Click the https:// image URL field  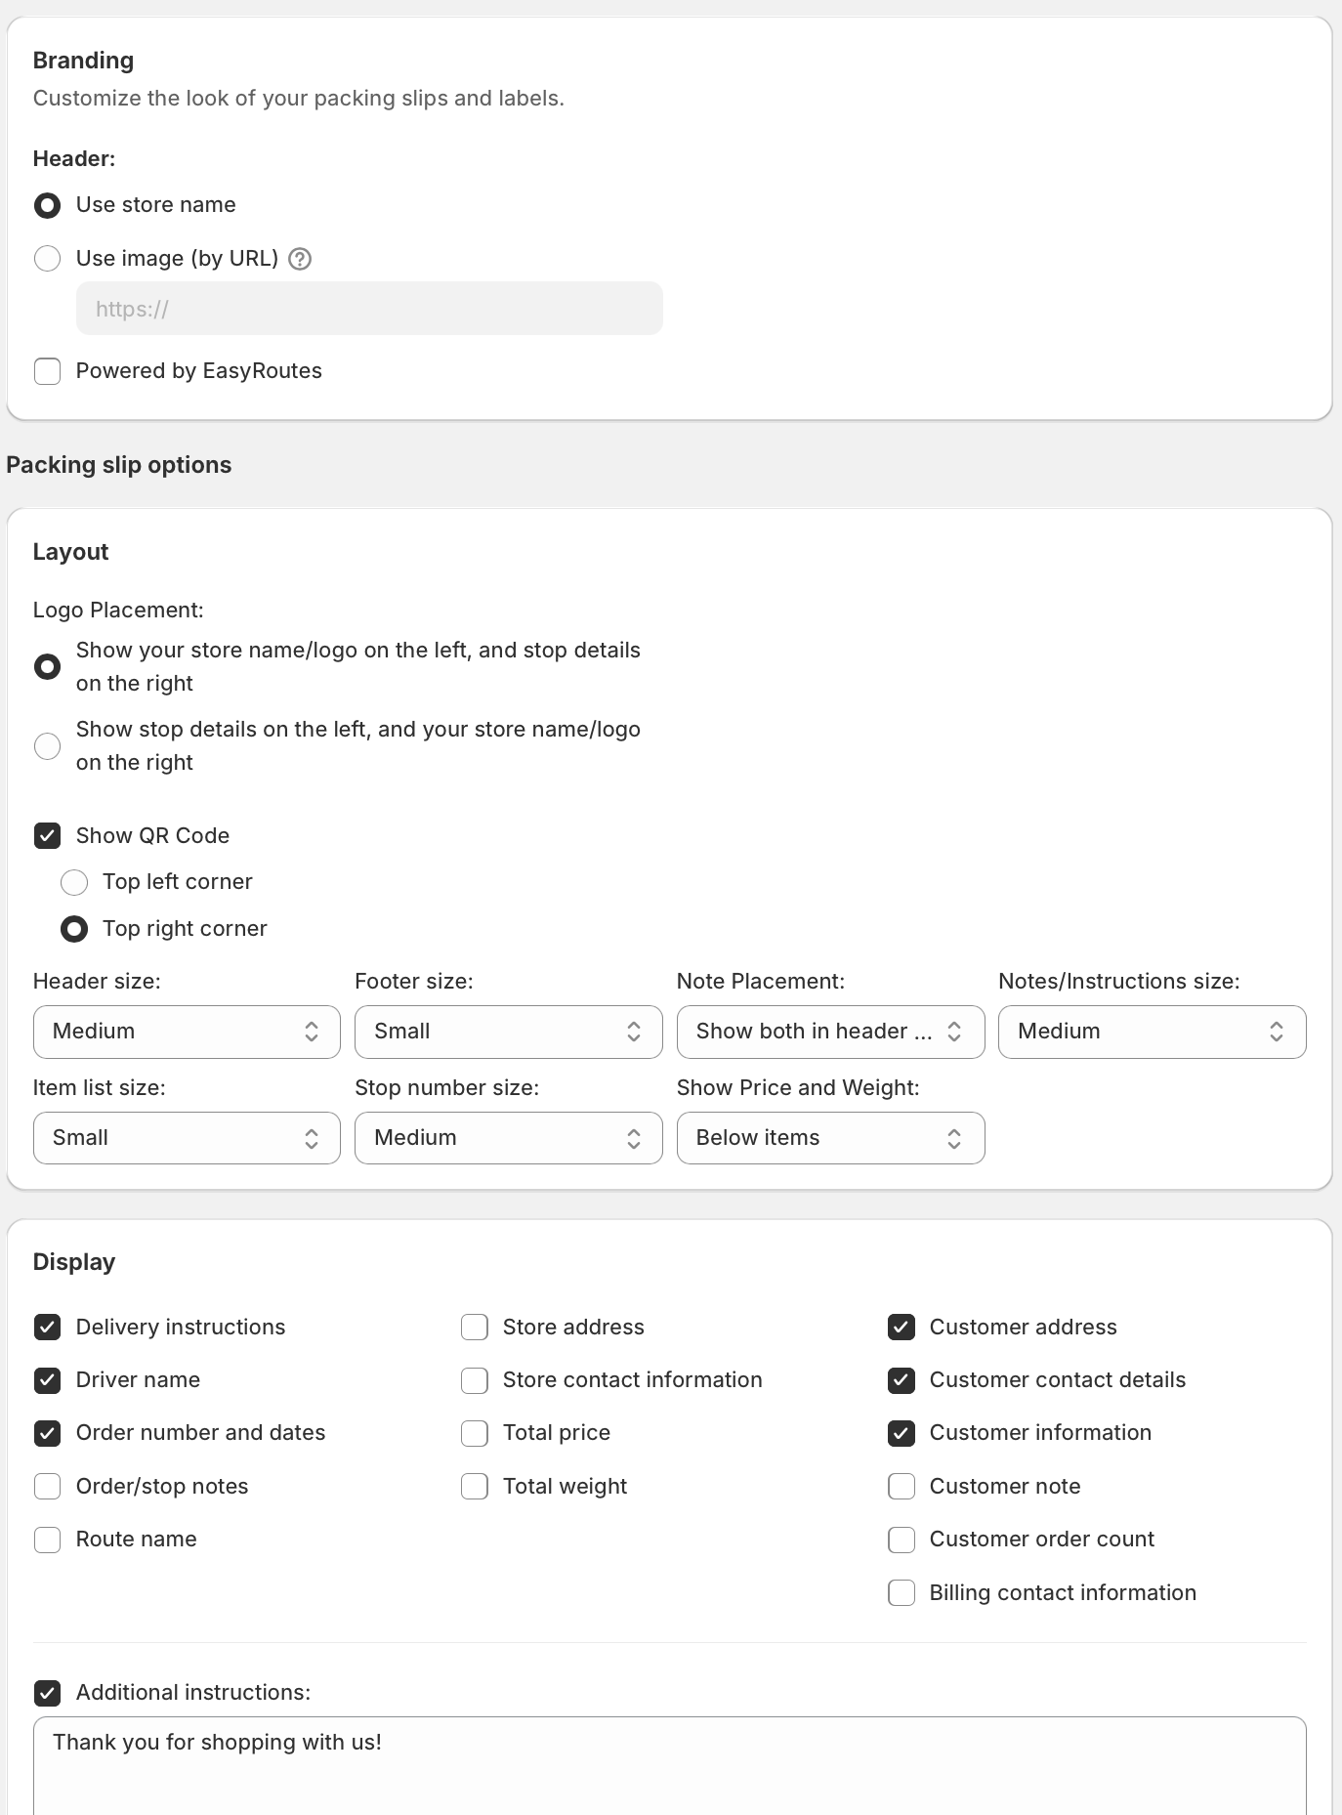point(369,309)
